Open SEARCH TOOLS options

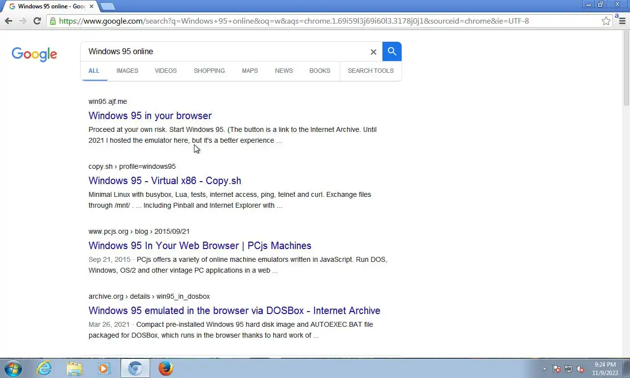(371, 71)
